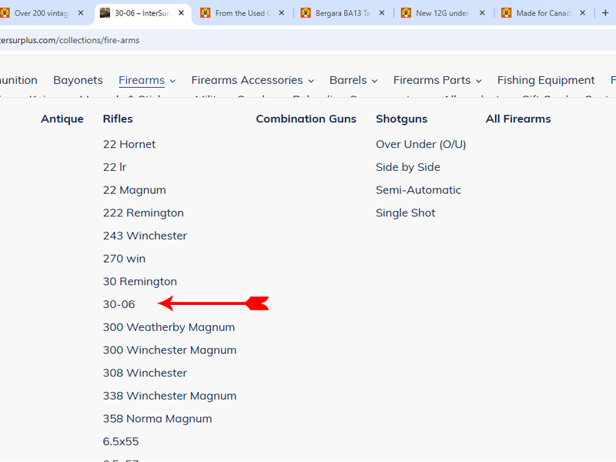
Task: Close the 'Made for Canada' tab
Action: [583, 13]
